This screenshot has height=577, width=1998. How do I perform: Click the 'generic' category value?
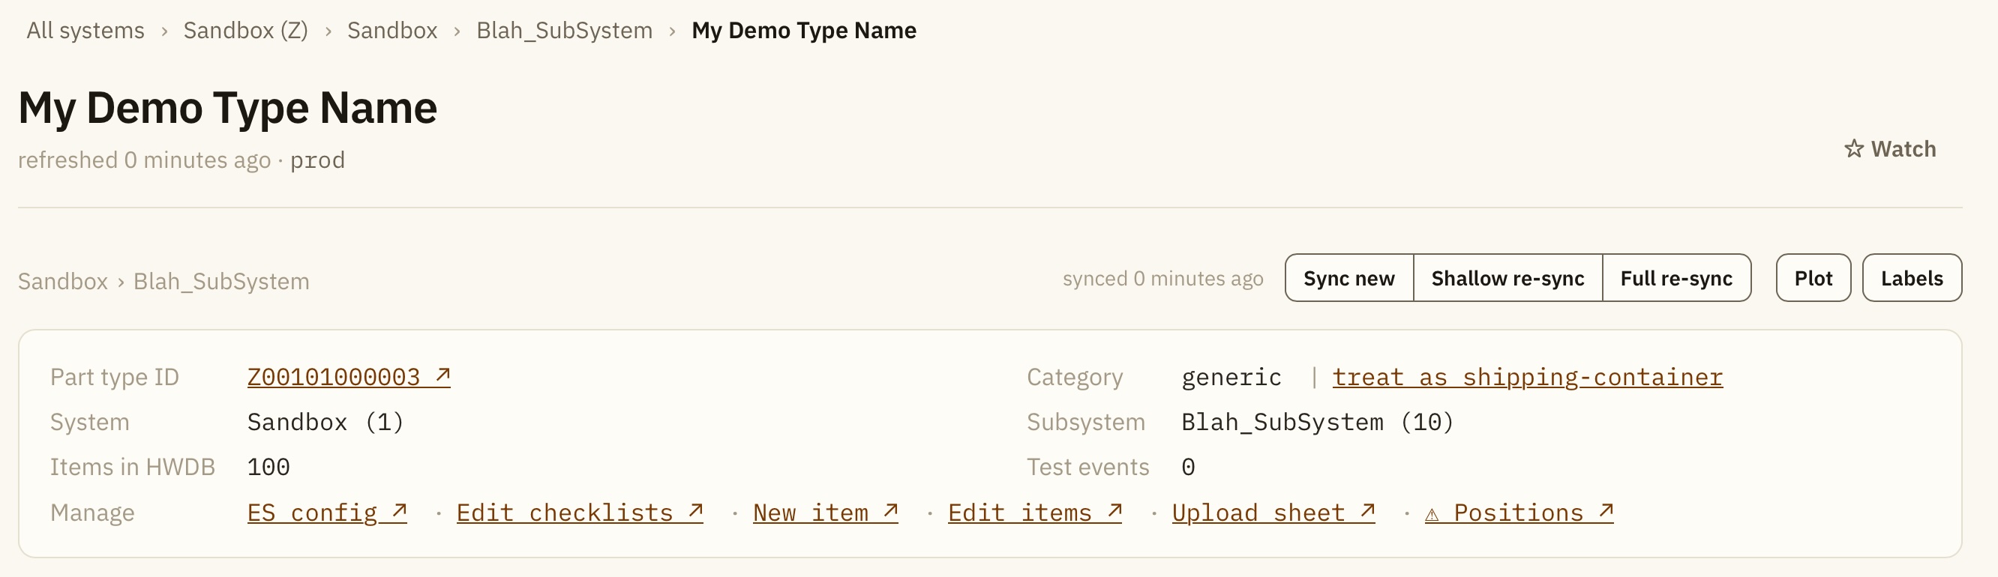(x=1231, y=377)
